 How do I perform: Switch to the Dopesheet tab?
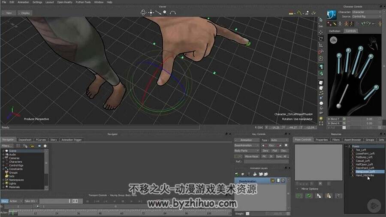[25, 140]
